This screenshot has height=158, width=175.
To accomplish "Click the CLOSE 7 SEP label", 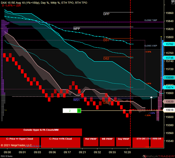I will 151,20.
